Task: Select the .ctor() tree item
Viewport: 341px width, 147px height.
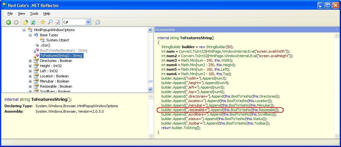Action: pos(45,45)
